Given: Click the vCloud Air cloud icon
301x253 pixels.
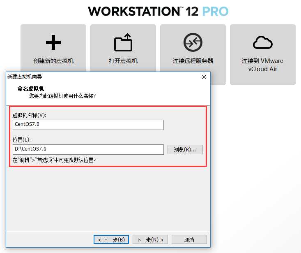Looking at the screenshot, I should tap(263, 42).
